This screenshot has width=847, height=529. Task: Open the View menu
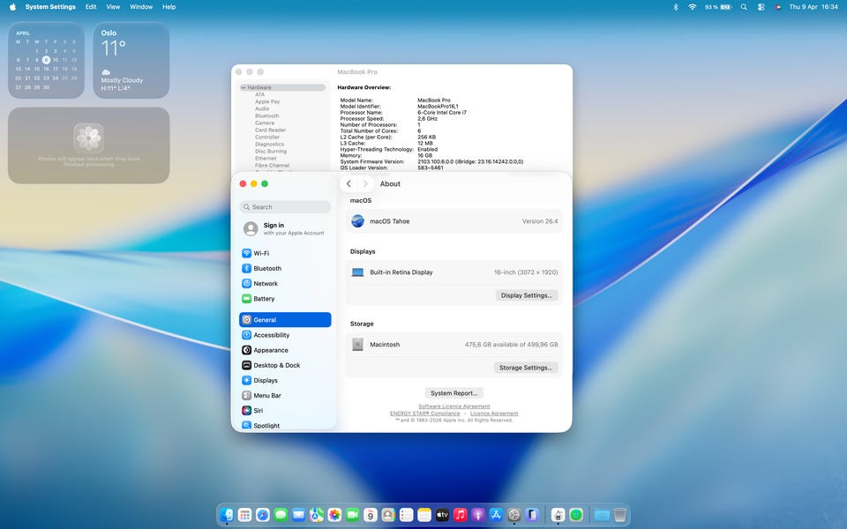pos(113,7)
